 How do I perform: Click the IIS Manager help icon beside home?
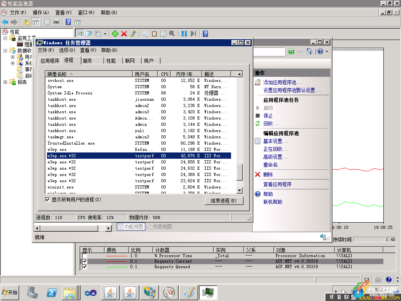pyautogui.click(x=320, y=51)
